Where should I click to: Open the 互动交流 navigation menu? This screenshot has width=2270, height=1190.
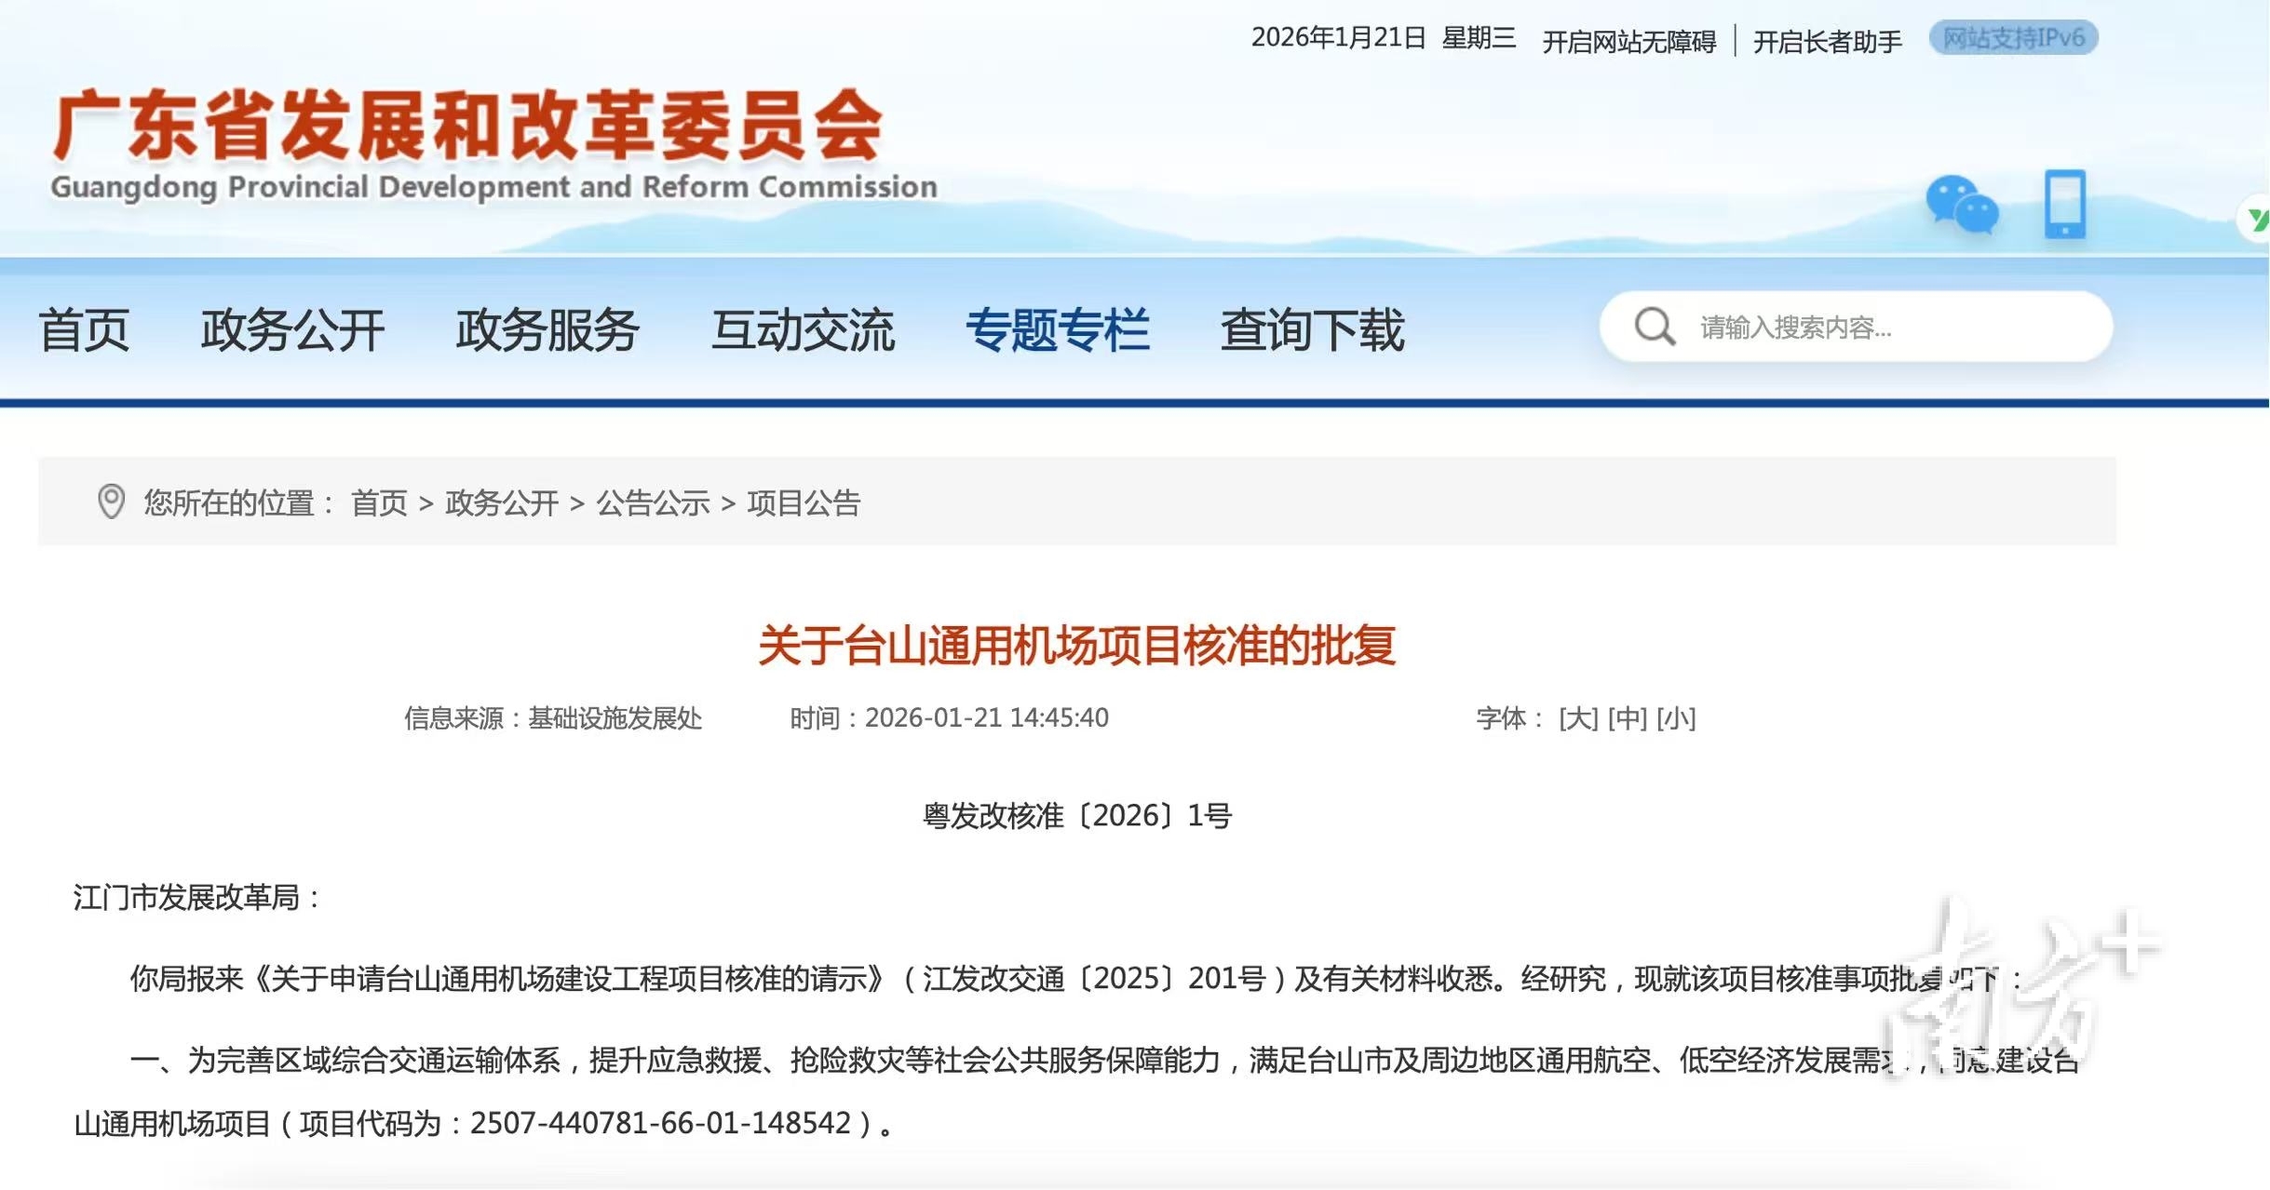click(x=803, y=329)
